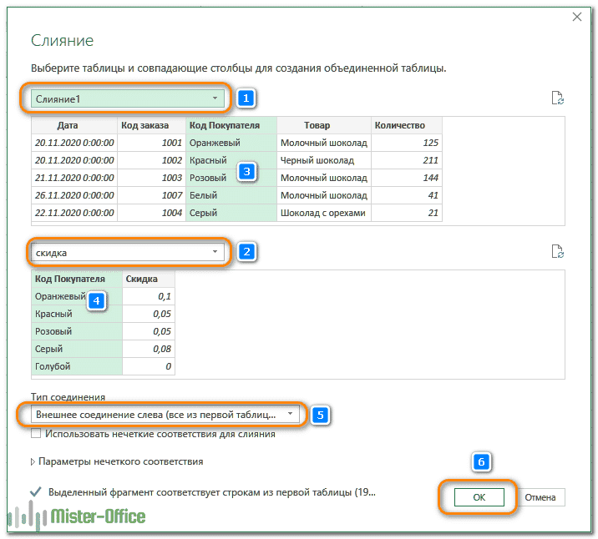Select the Товар column header
The width and height of the screenshot is (598, 539).
pyautogui.click(x=323, y=125)
